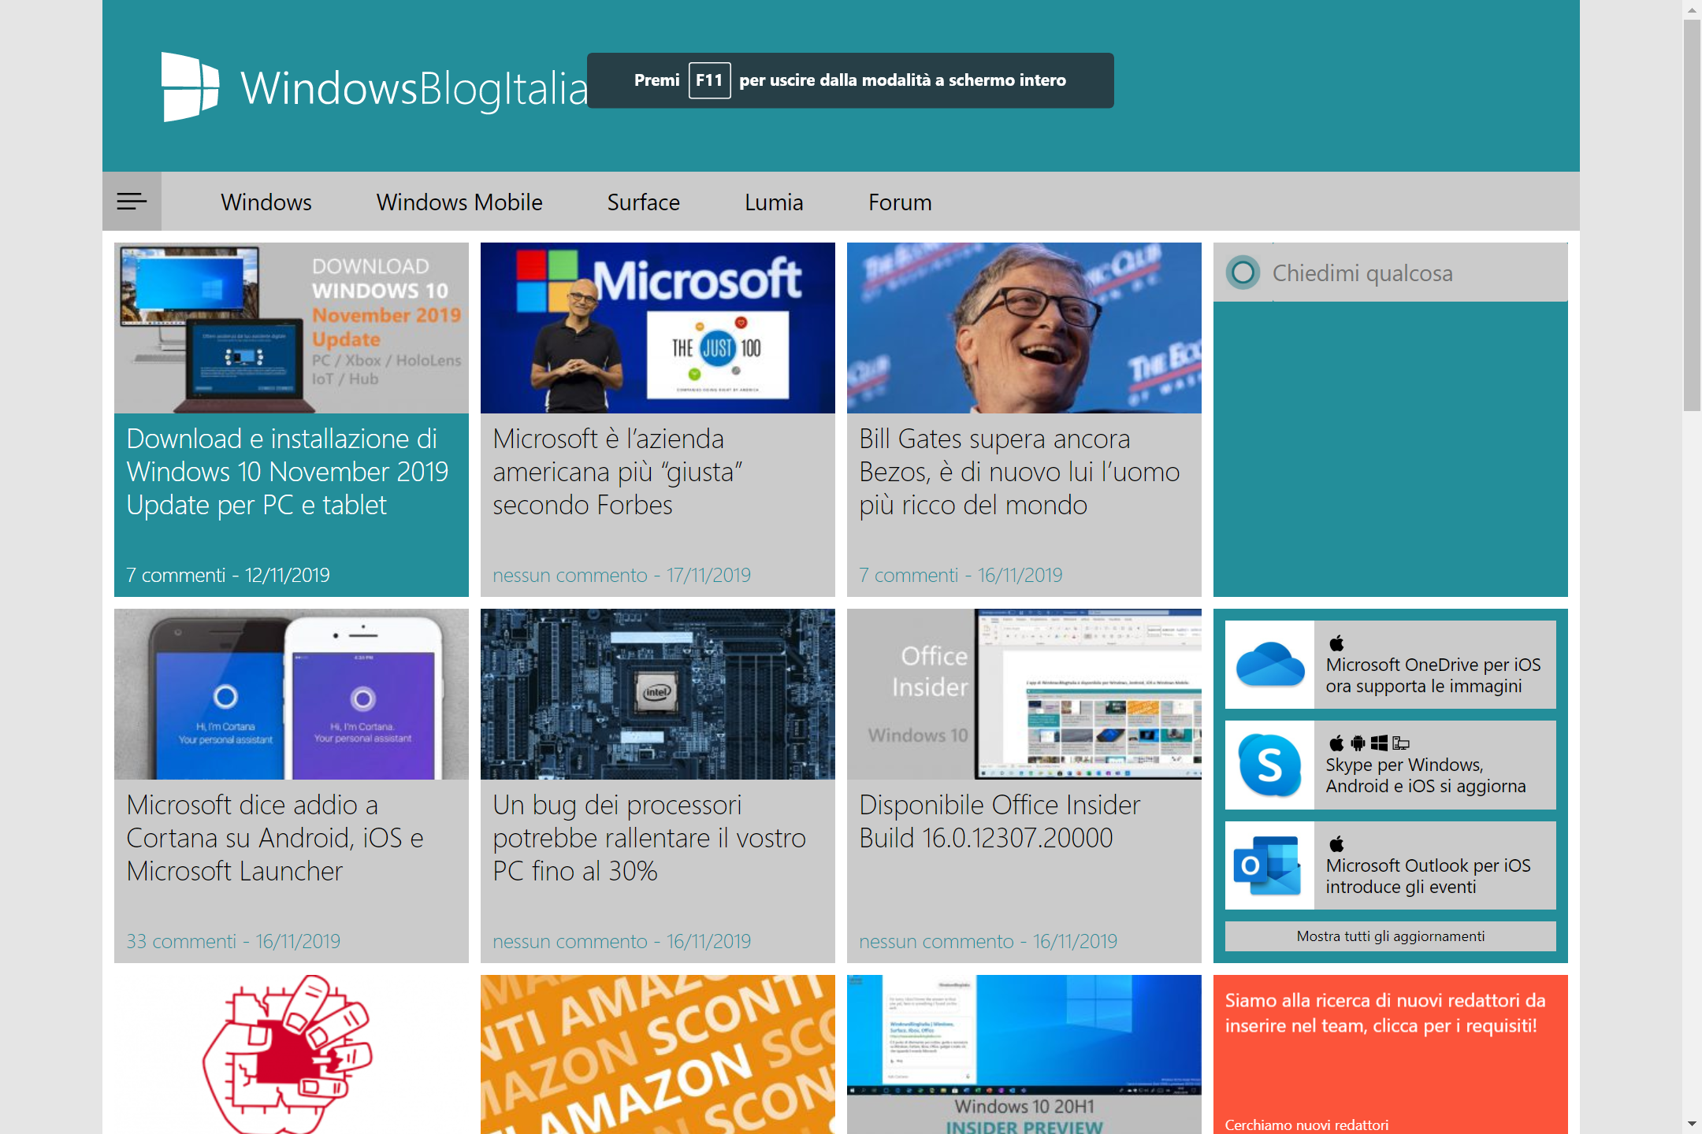
Task: Click the red fist logo thumbnail
Action: [x=292, y=1054]
